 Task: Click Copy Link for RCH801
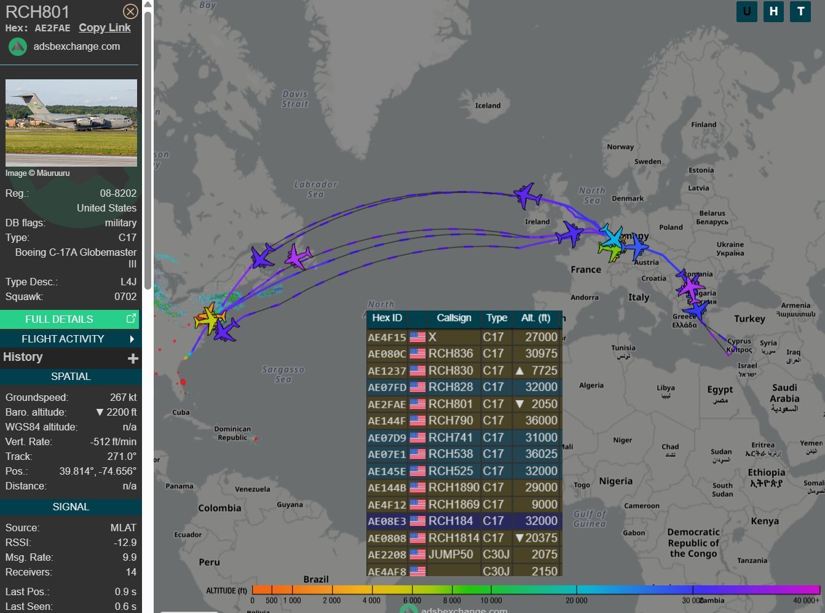(105, 28)
